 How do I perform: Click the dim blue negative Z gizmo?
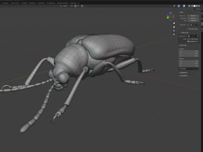[x=170, y=20]
